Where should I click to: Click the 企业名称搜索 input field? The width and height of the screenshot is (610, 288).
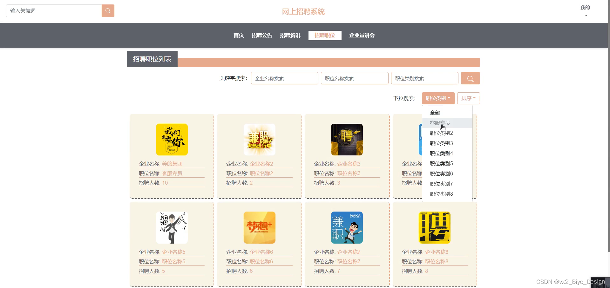[x=285, y=78]
